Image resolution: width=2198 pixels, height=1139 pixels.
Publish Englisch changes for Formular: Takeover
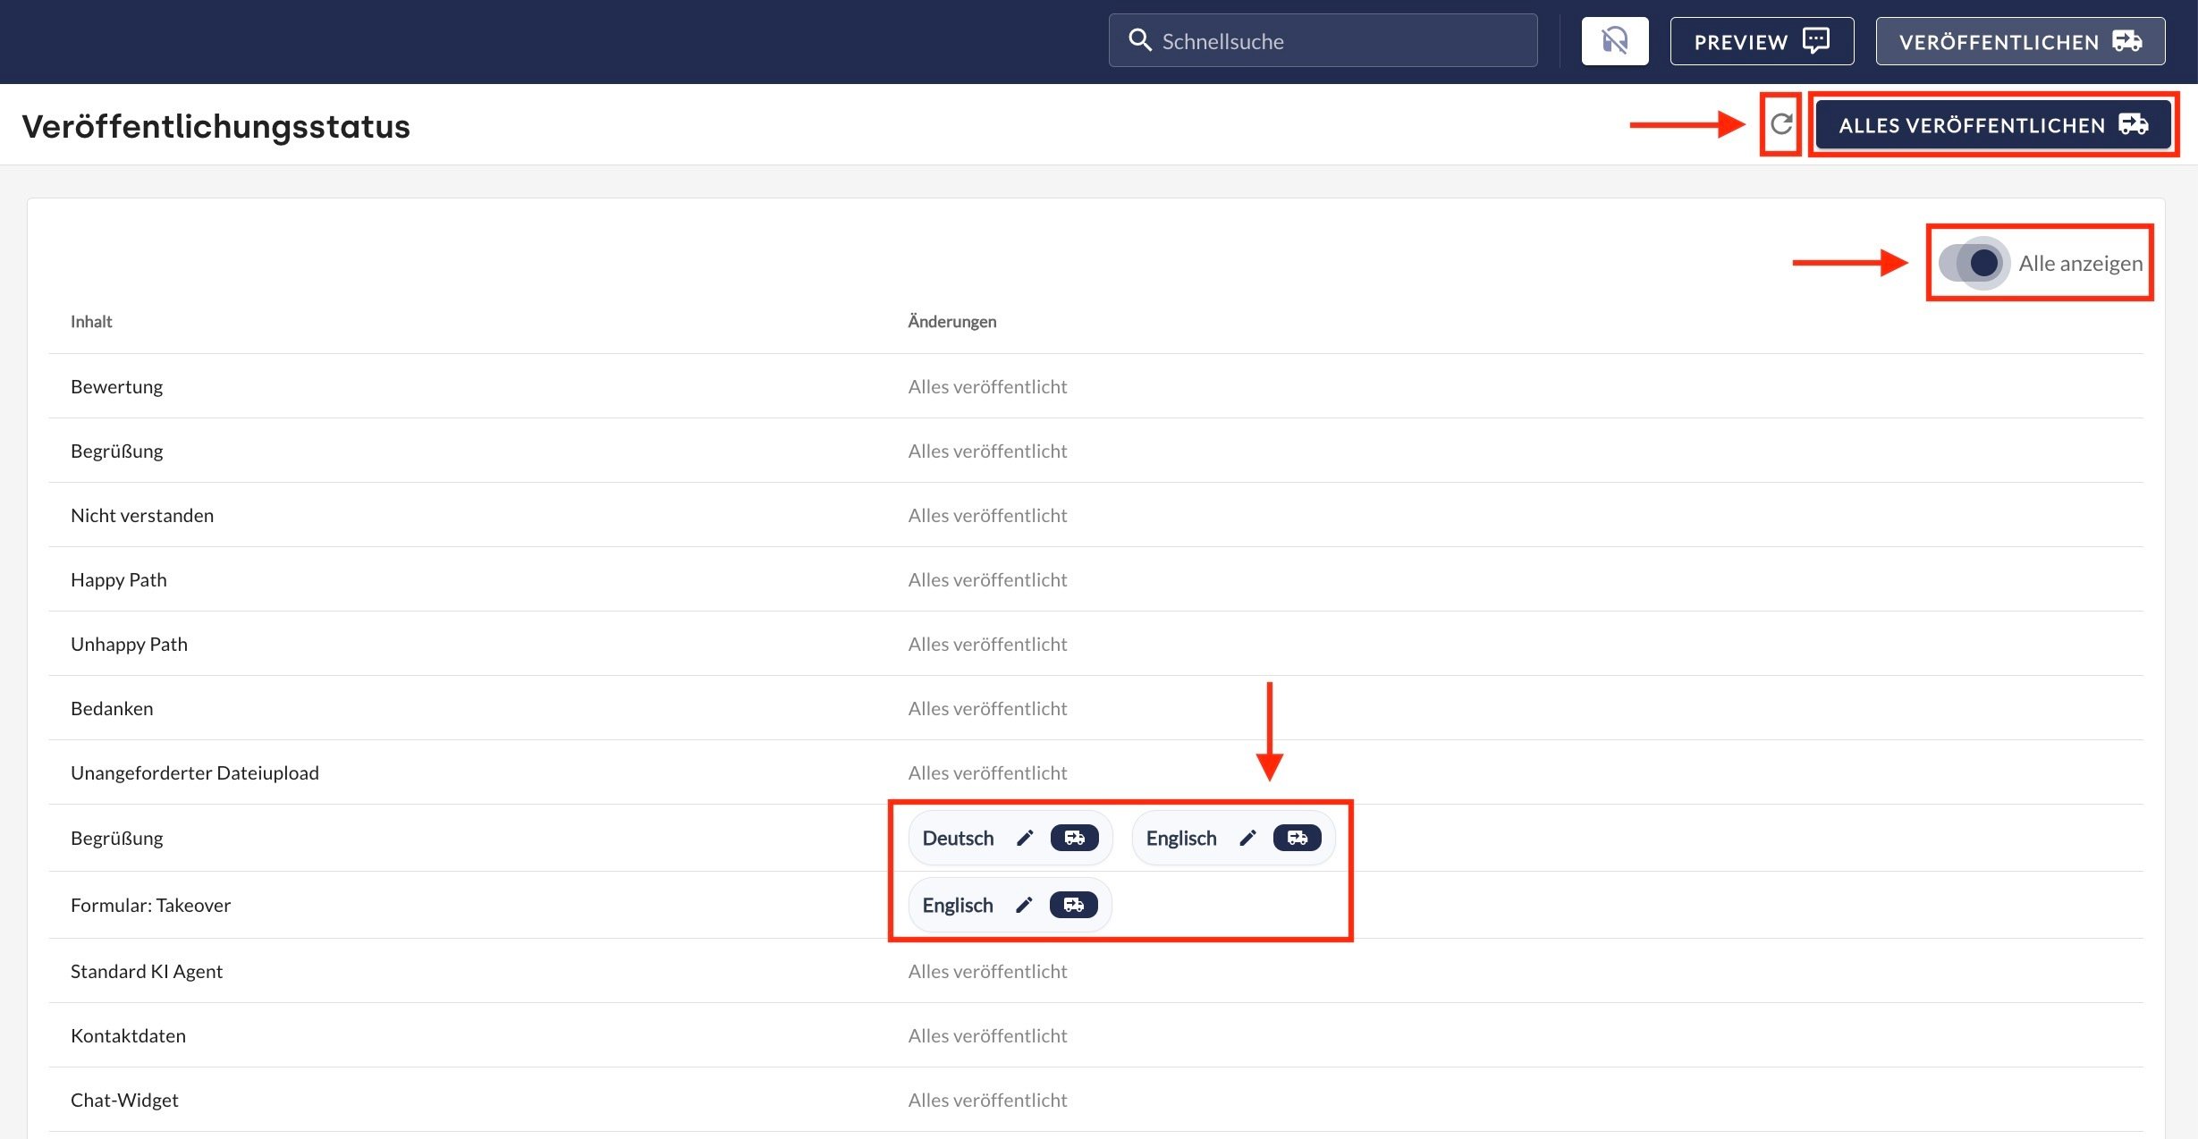pyautogui.click(x=1073, y=905)
